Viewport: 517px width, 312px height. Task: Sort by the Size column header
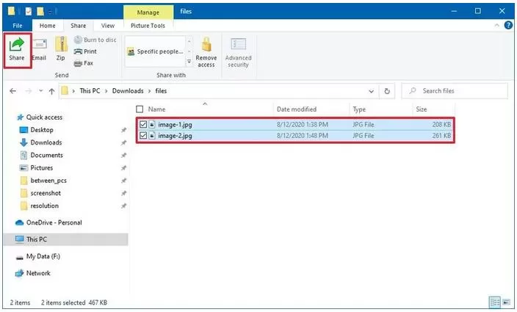point(421,109)
